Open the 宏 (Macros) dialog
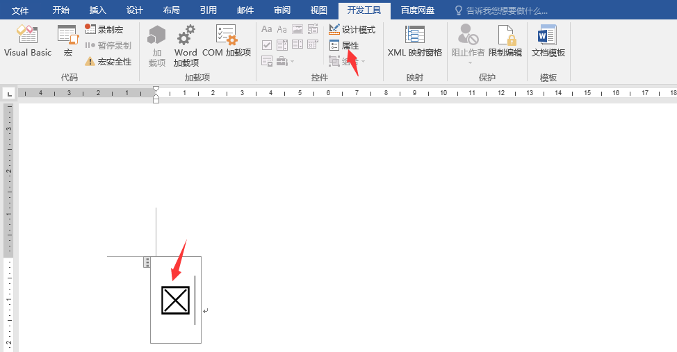Screen dimensions: 677x352 click(68, 41)
